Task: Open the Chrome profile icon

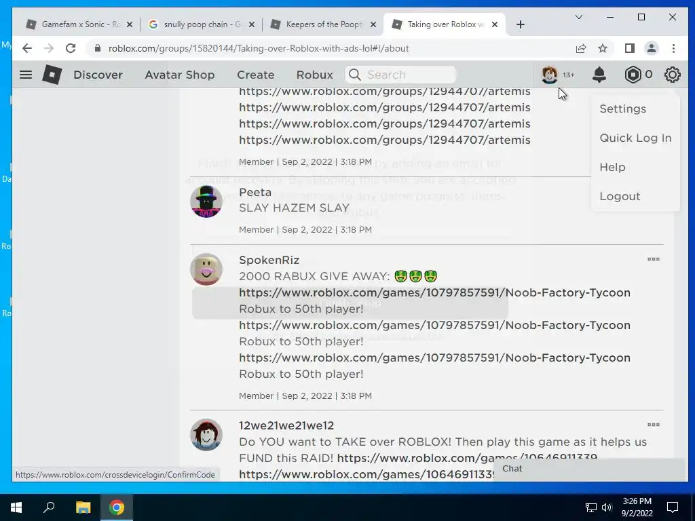Action: 651,48
